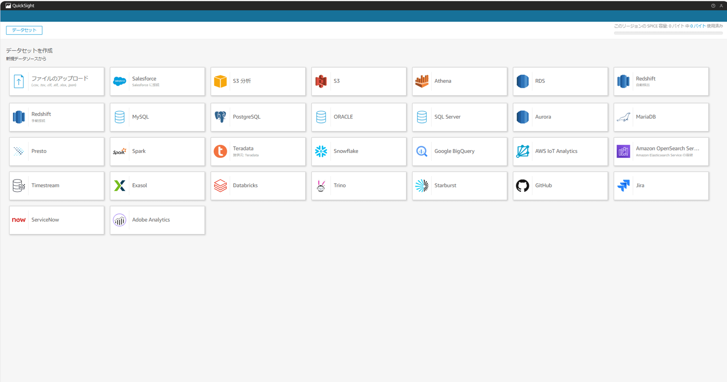Select the Exasol X icon
Viewport: 727px width, 382px height.
pos(120,186)
